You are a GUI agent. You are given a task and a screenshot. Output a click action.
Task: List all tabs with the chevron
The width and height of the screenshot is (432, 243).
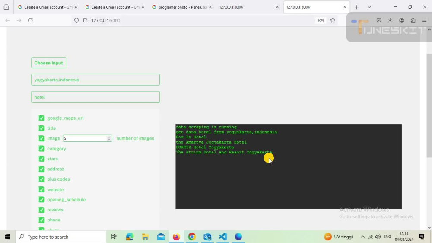point(369,7)
